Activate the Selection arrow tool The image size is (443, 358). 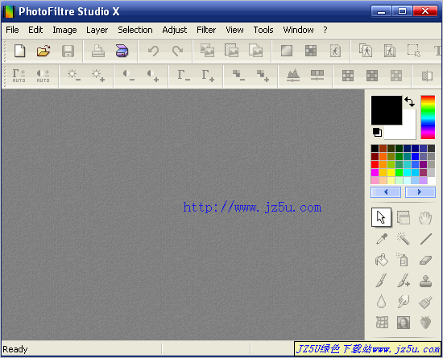tap(382, 217)
